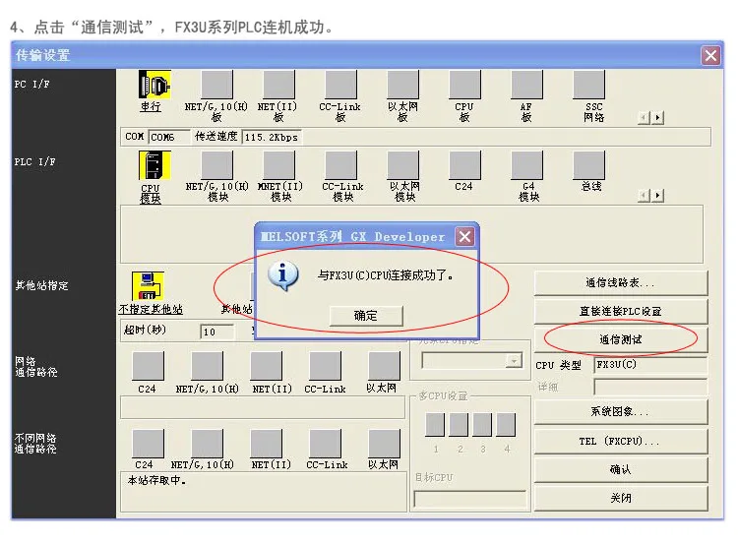Click the close (关闭) button

click(x=620, y=498)
